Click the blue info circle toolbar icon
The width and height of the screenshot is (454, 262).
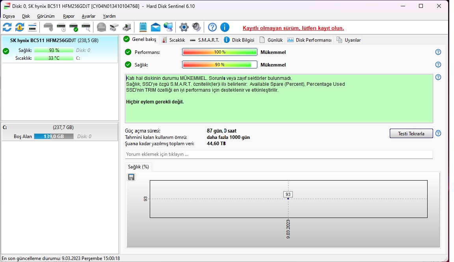(225, 28)
